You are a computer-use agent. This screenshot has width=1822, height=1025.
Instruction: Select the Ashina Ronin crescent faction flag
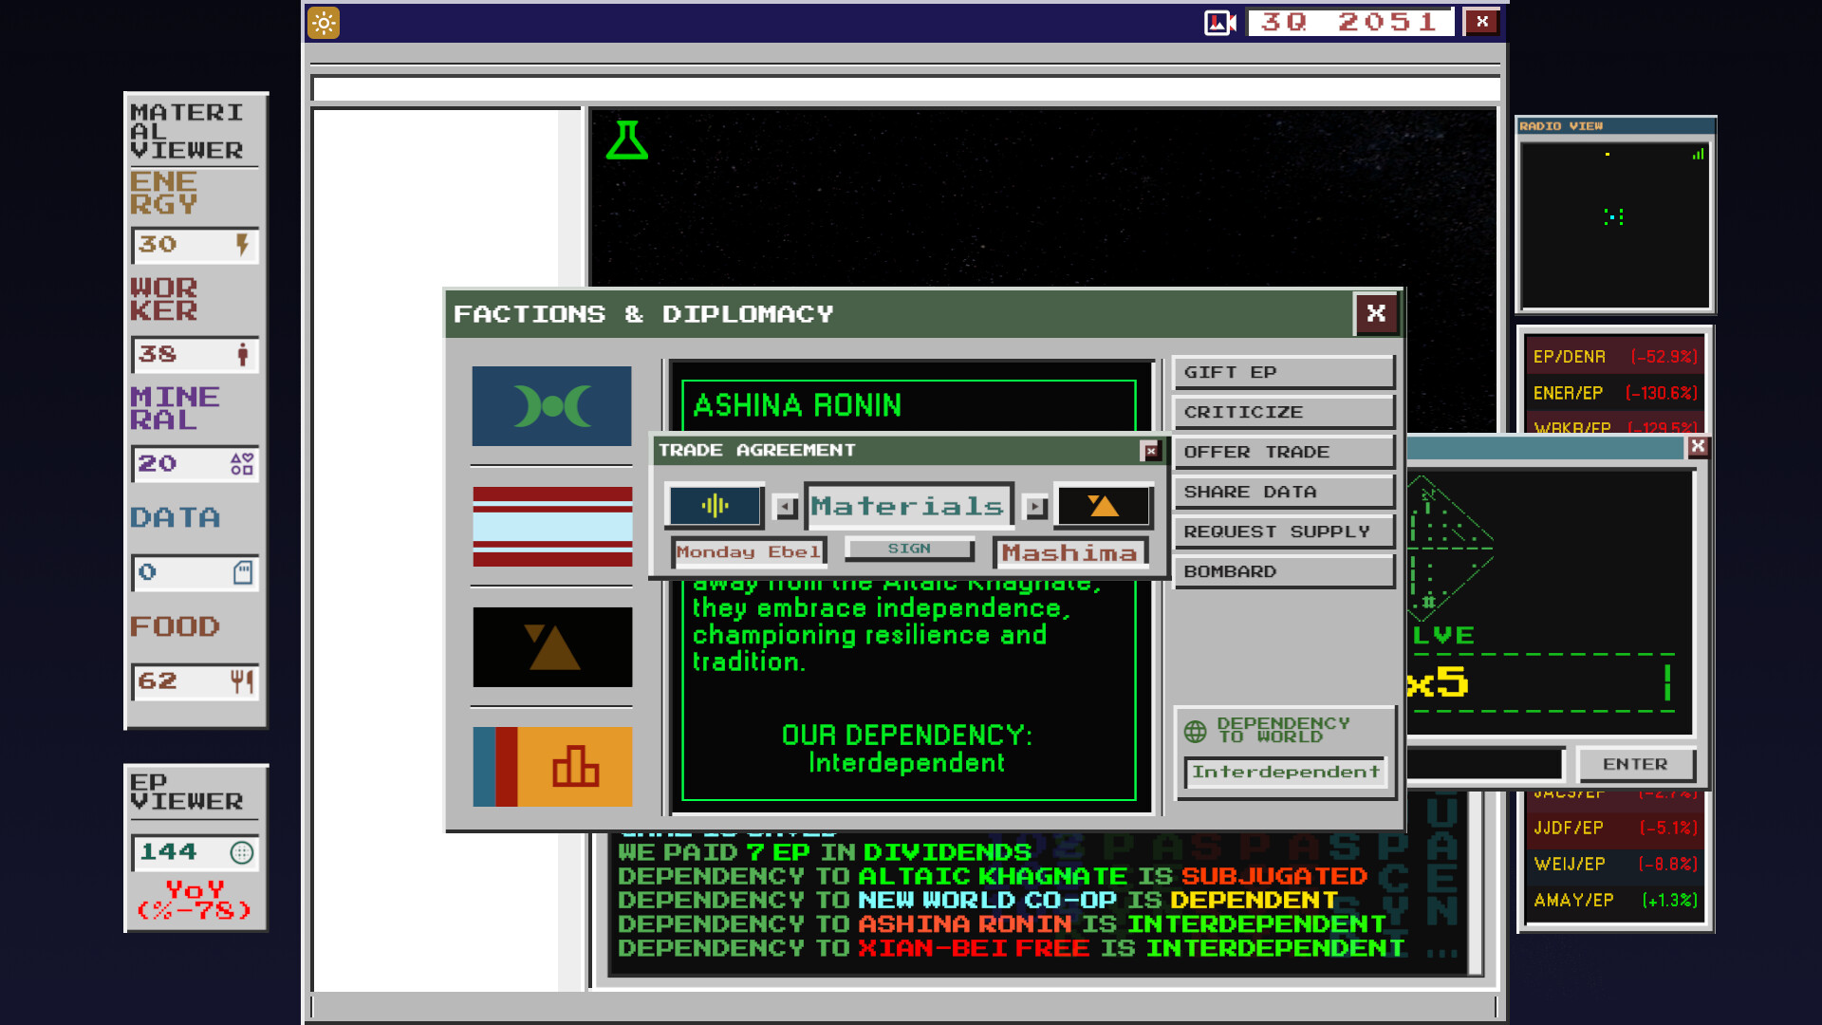[x=551, y=406]
